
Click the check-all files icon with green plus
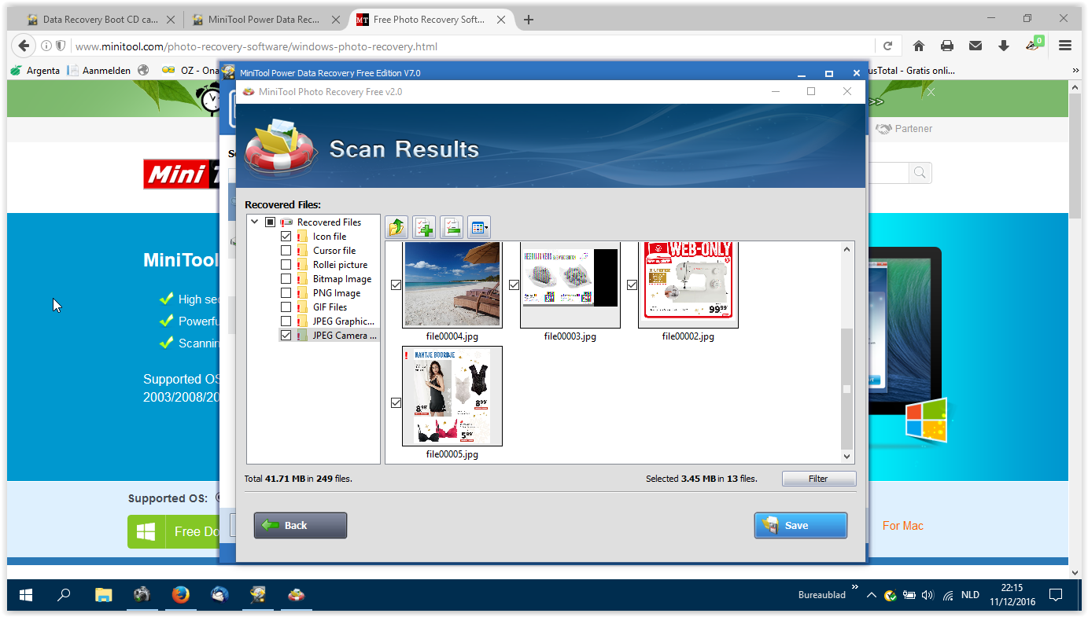(x=424, y=228)
